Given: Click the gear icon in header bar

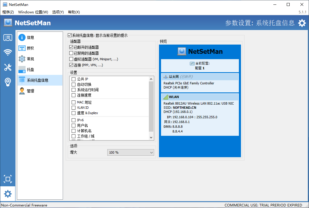Looking at the screenshot, I should click(302, 23).
